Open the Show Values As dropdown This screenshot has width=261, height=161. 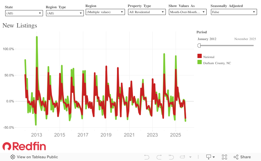click(188, 12)
